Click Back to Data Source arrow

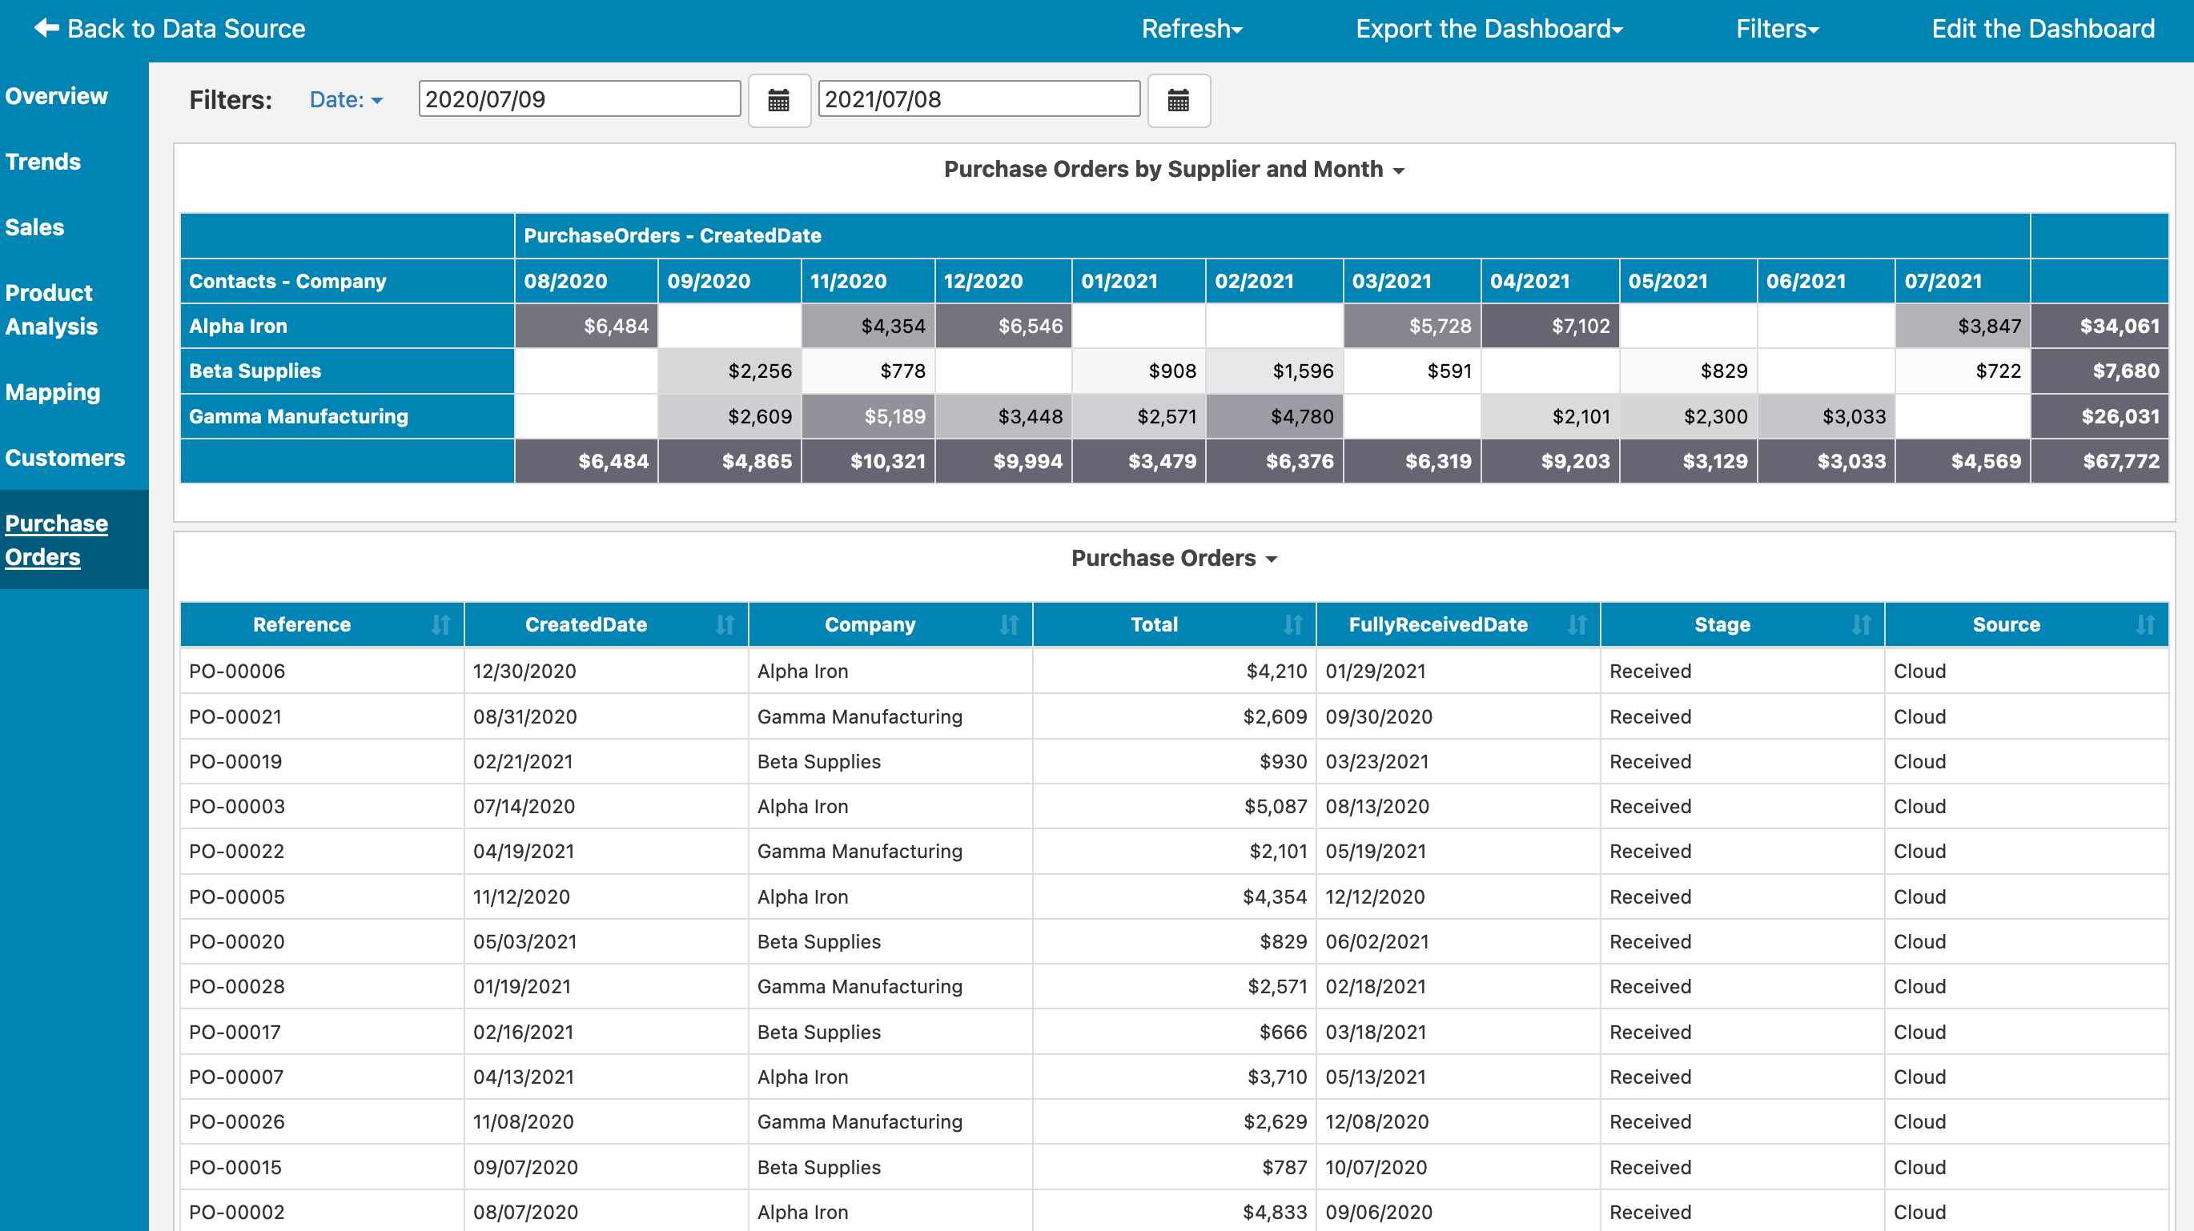pyautogui.click(x=47, y=28)
